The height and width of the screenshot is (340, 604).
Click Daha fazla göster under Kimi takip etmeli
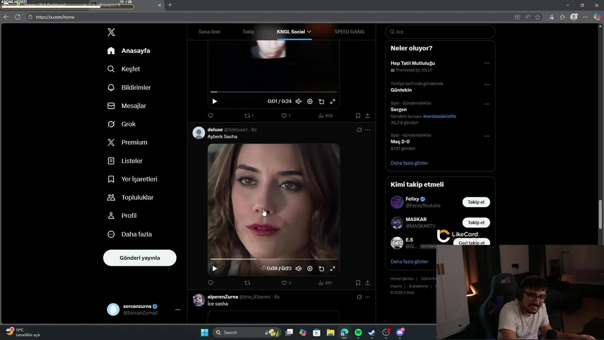coord(409,262)
